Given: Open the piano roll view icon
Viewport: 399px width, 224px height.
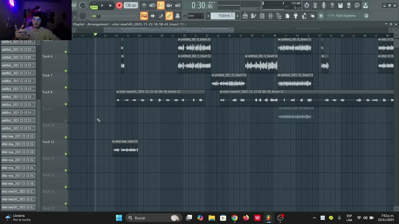Looking at the screenshot, I should 254,16.
